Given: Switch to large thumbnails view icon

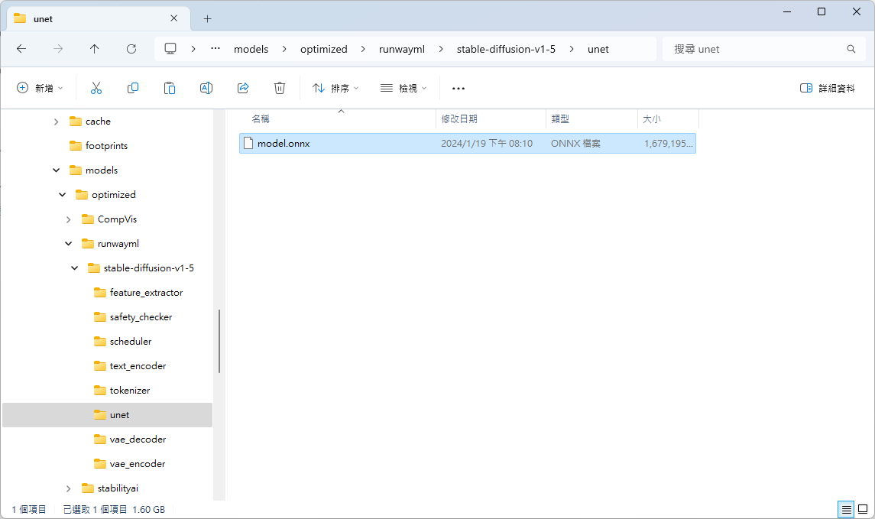Looking at the screenshot, I should 863,509.
